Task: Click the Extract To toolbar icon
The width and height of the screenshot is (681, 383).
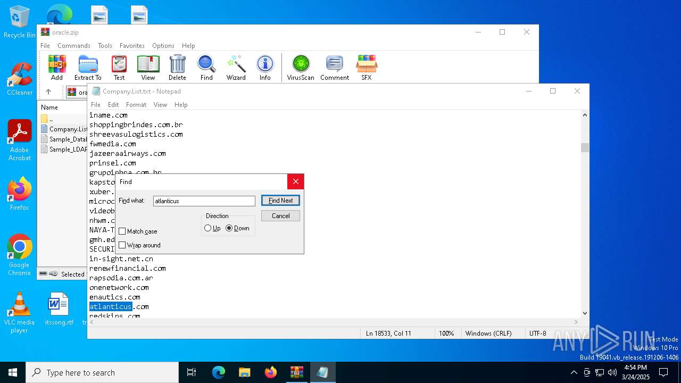Action: point(88,68)
